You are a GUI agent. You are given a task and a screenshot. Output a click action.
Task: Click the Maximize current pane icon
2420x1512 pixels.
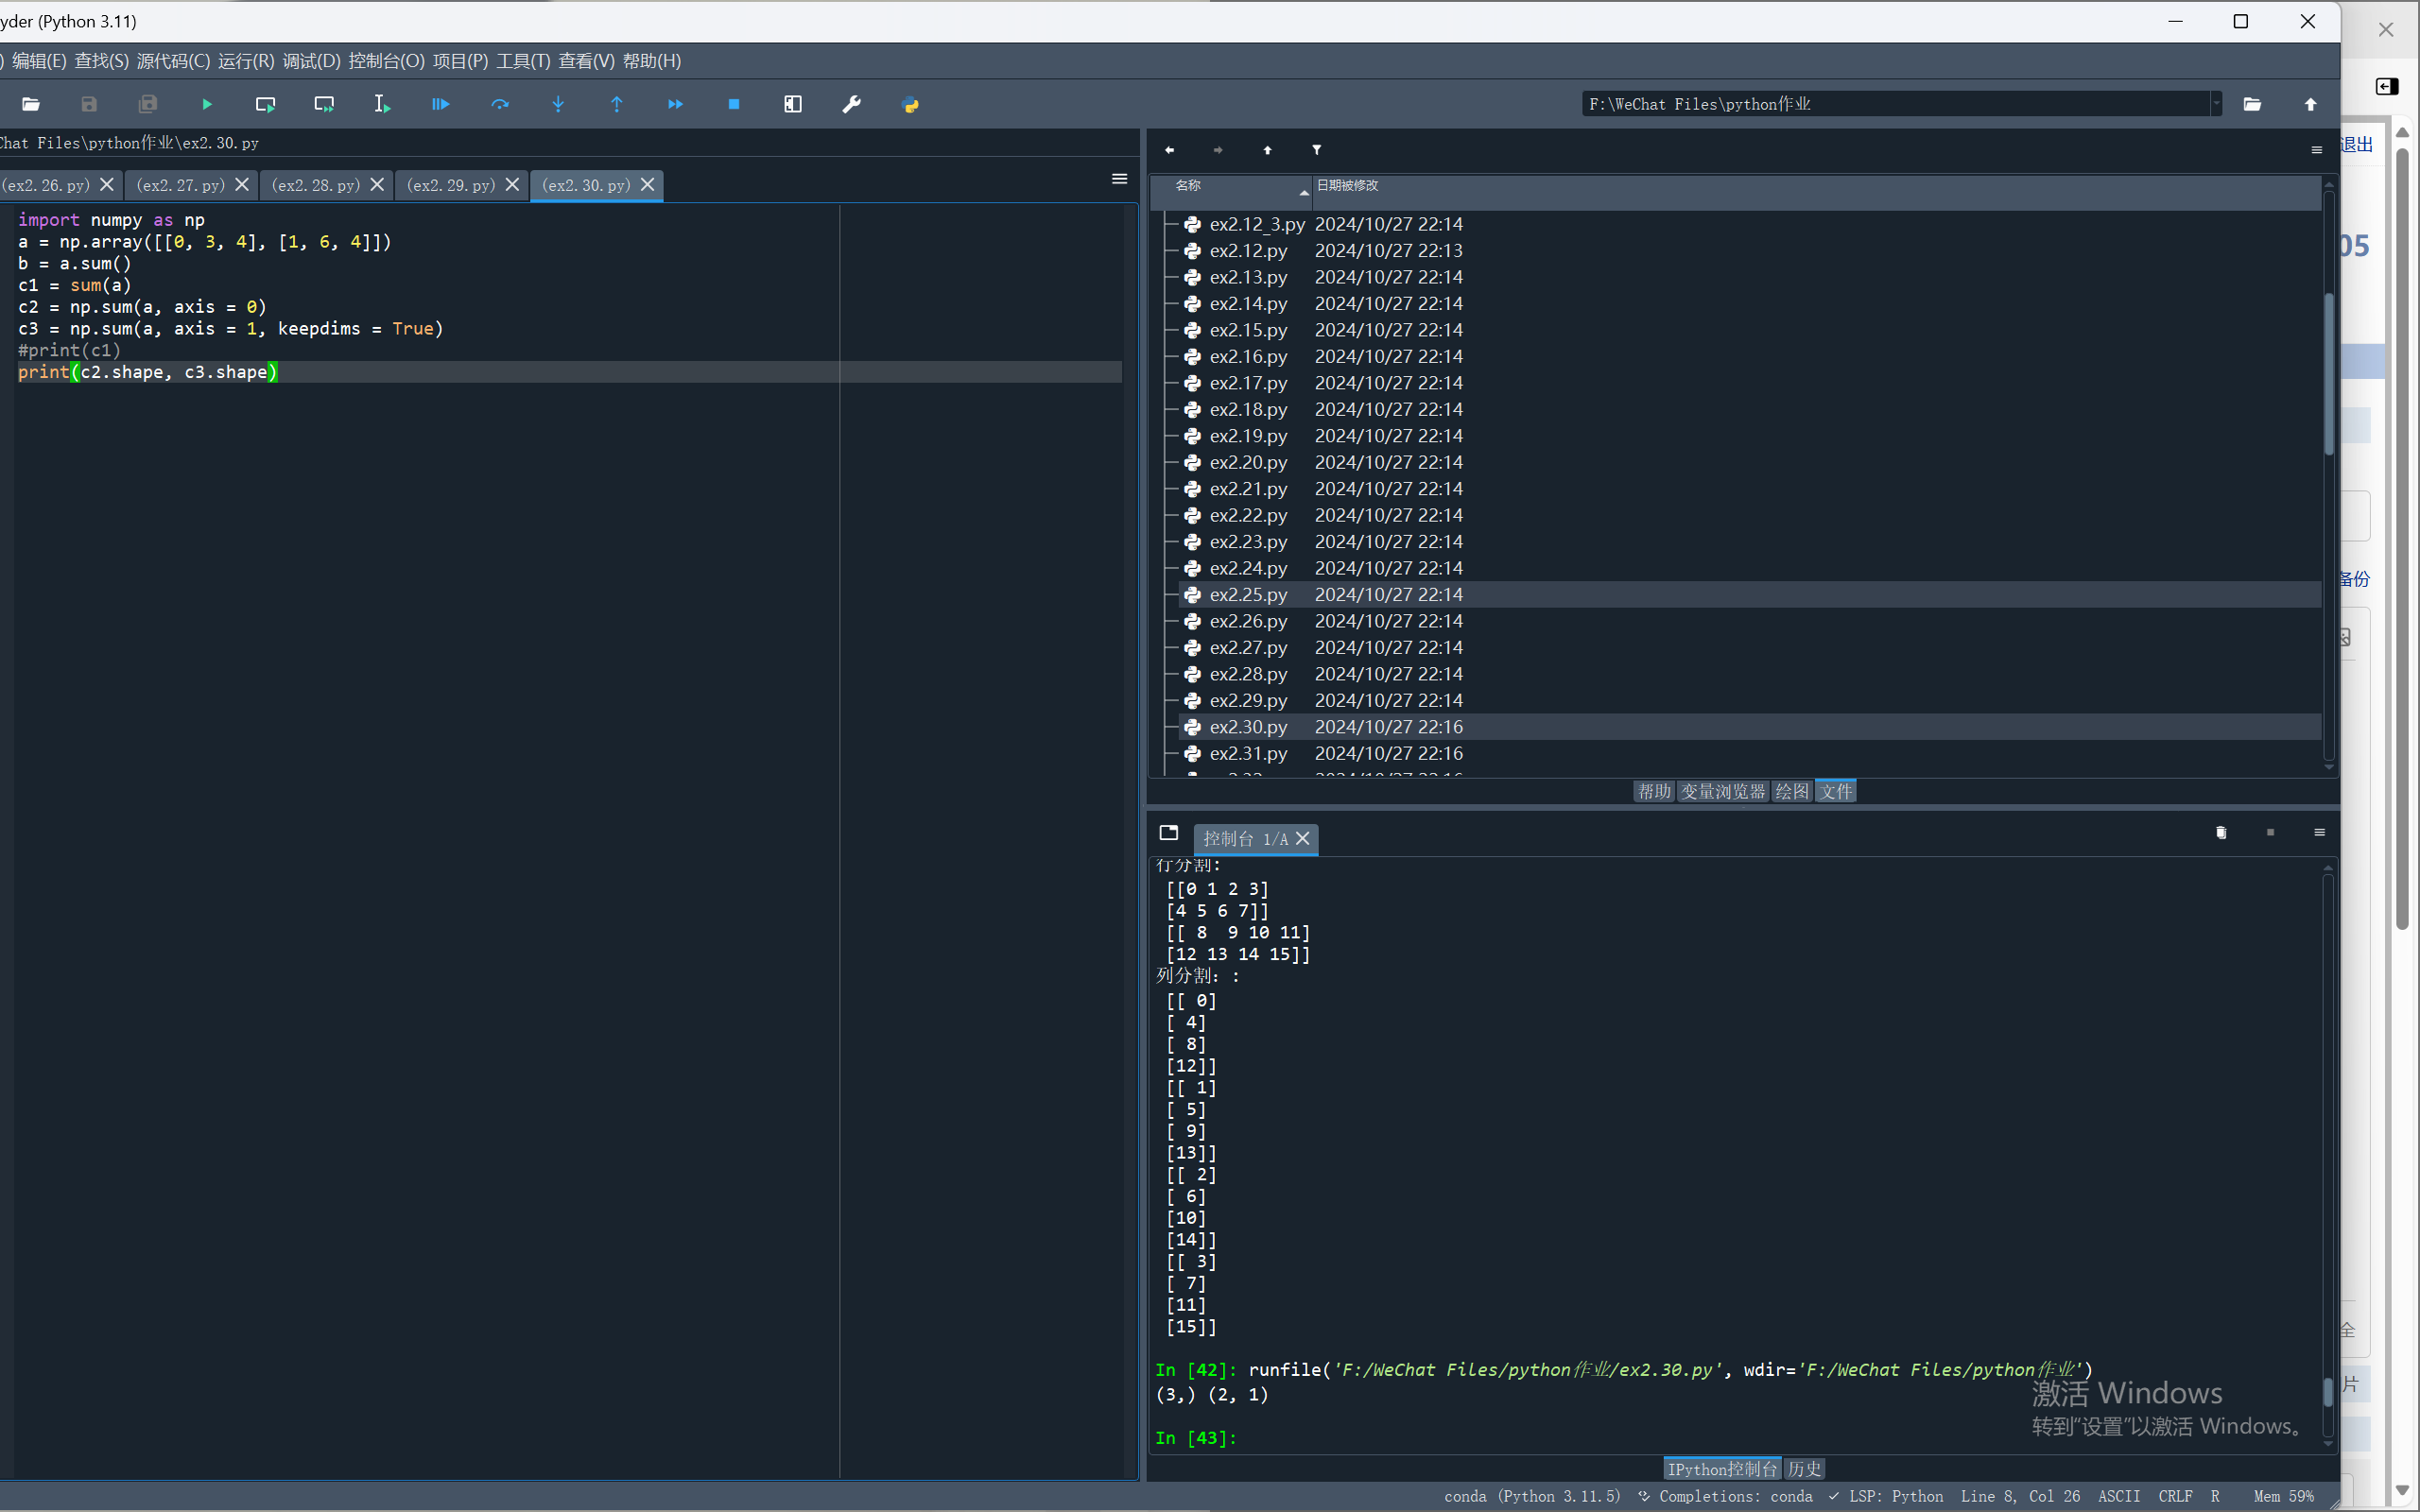(x=793, y=104)
